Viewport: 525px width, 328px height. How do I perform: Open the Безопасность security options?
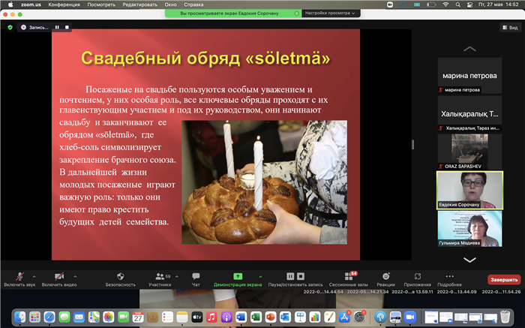pyautogui.click(x=120, y=278)
